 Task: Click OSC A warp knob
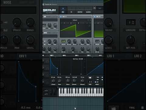[x=73, y=49]
